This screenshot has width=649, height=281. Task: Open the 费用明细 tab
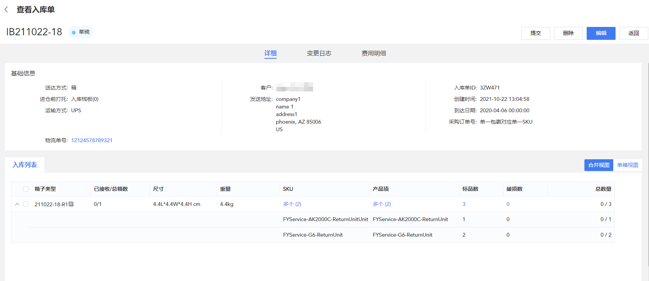pyautogui.click(x=374, y=53)
